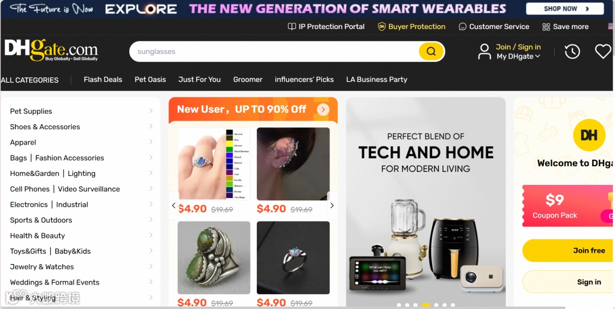Click the Buyer Protection shield

pos(381,27)
